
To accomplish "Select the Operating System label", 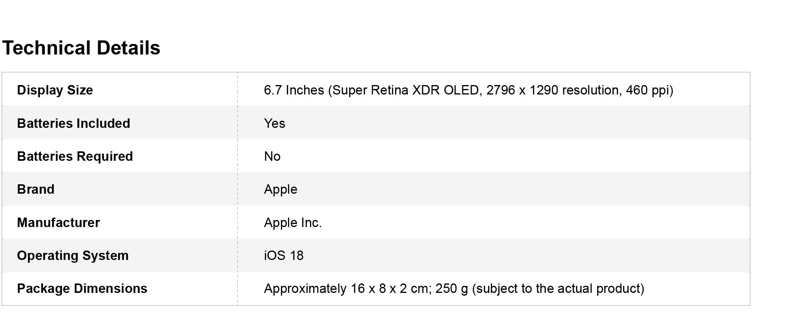I will coord(73,256).
